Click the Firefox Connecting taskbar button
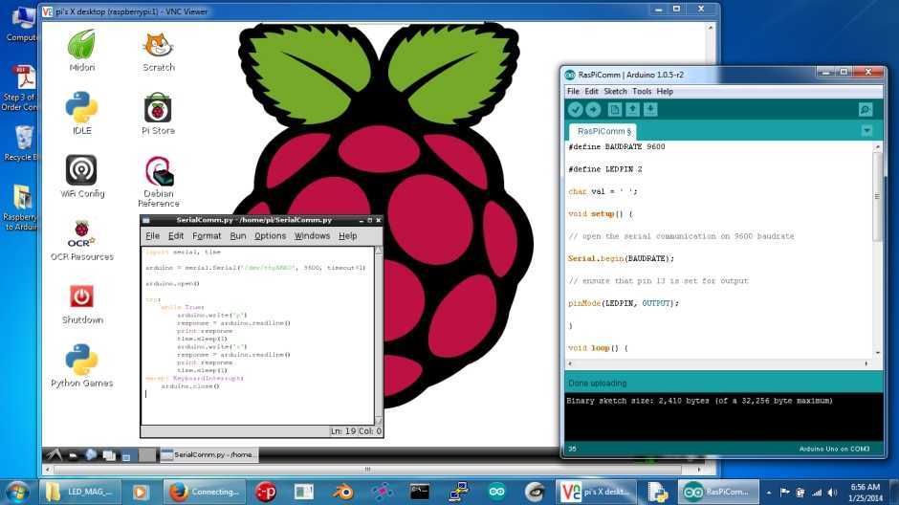 pos(204,492)
